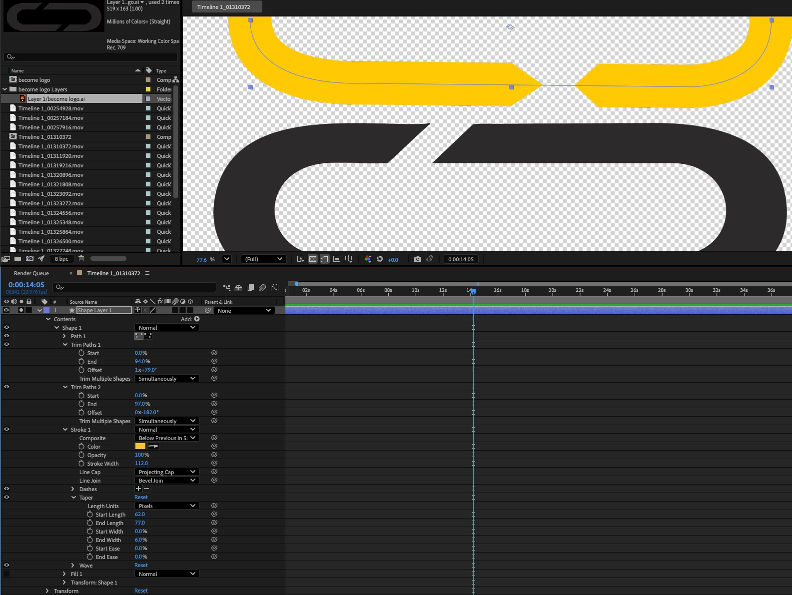Click the 8 bpc color depth button
The height and width of the screenshot is (595, 792).
point(62,259)
